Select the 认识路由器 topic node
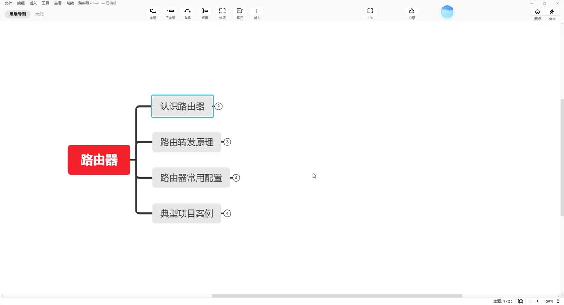 click(182, 106)
